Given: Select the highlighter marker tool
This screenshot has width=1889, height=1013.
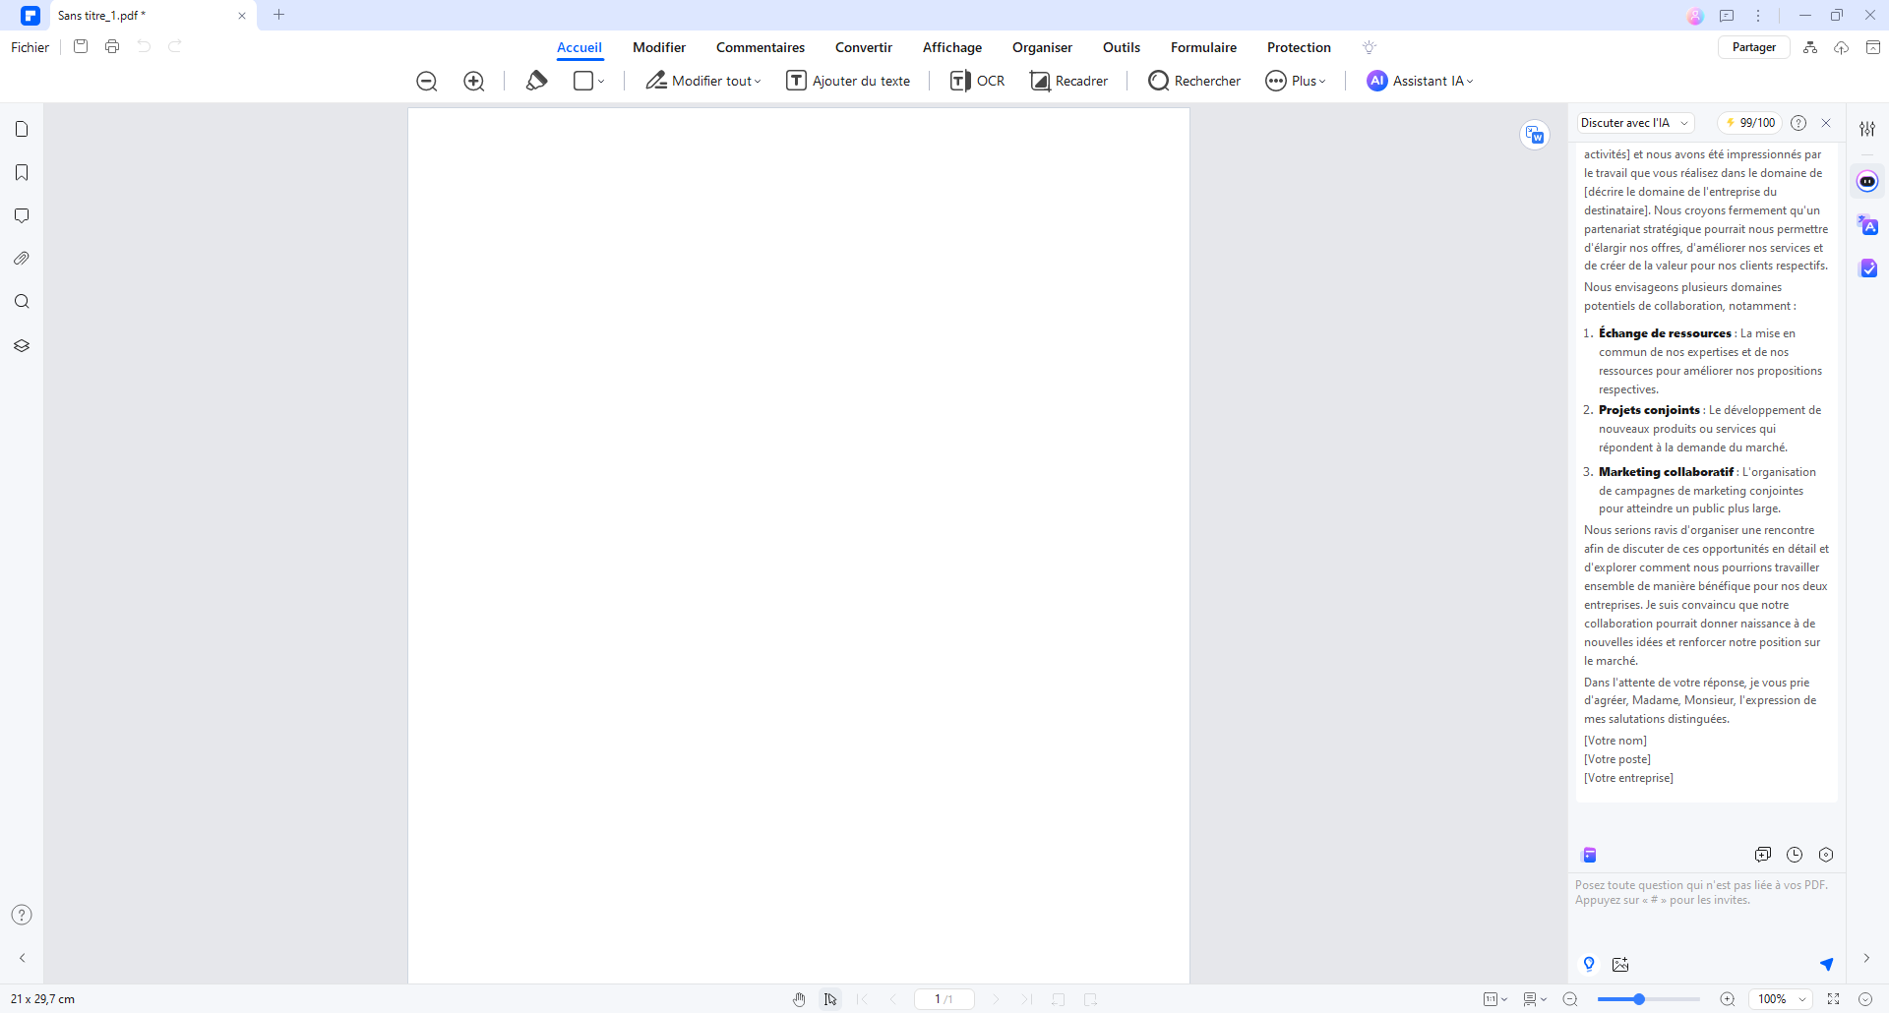Looking at the screenshot, I should click(x=536, y=81).
